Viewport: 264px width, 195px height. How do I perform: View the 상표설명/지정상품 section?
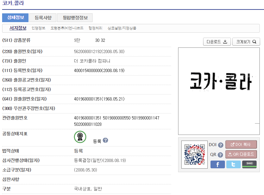tap(122, 28)
